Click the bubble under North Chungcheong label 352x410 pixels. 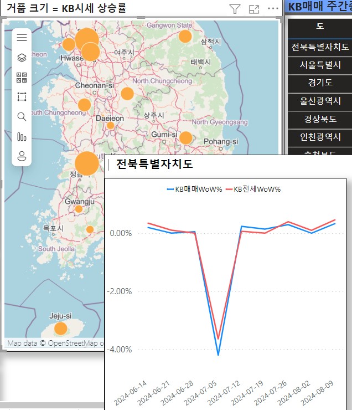[x=127, y=94]
